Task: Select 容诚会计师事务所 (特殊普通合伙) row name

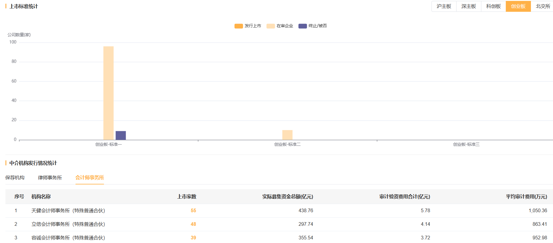Action: 68,238
